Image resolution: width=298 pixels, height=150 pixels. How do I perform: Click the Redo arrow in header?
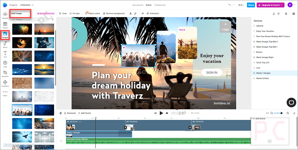click(x=234, y=5)
